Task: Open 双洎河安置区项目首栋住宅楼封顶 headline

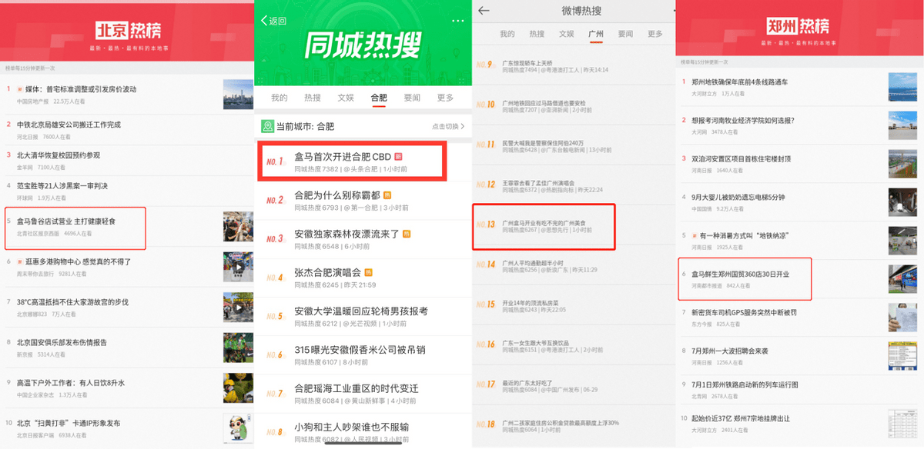Action: tap(741, 158)
